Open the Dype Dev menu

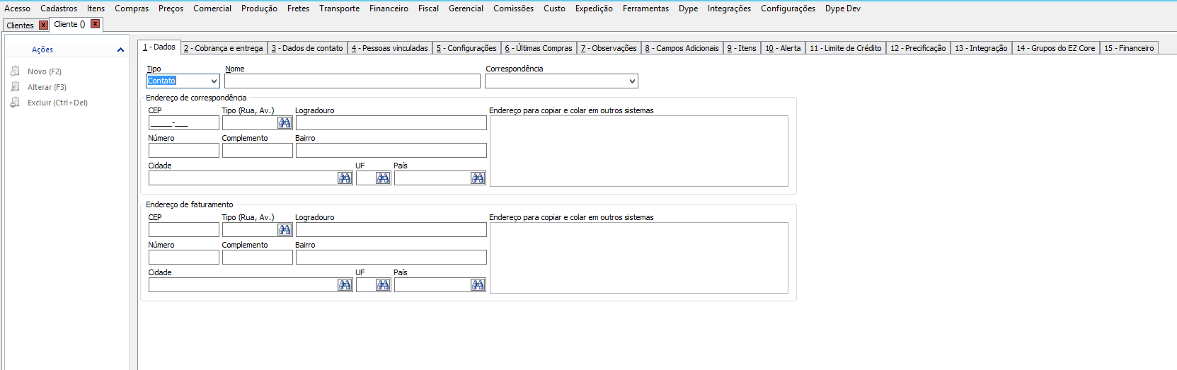(x=842, y=8)
